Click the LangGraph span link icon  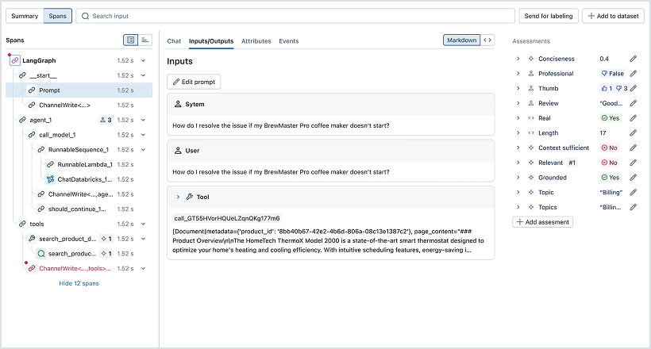coord(14,60)
